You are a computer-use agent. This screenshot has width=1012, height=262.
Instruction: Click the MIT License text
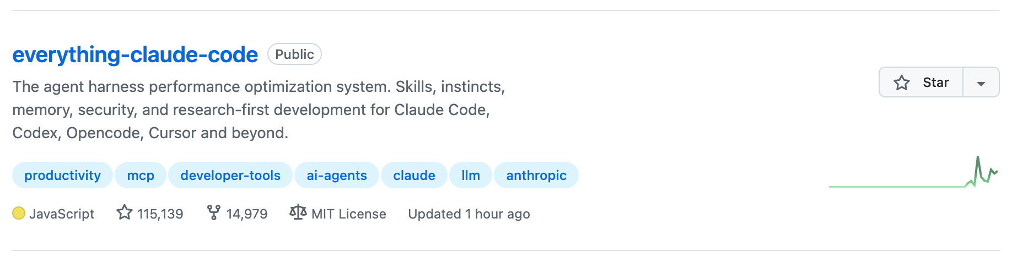(x=348, y=214)
